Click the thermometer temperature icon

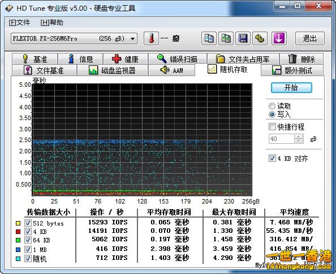[151, 38]
